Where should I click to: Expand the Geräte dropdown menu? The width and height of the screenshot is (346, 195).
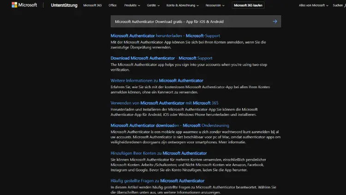[153, 5]
